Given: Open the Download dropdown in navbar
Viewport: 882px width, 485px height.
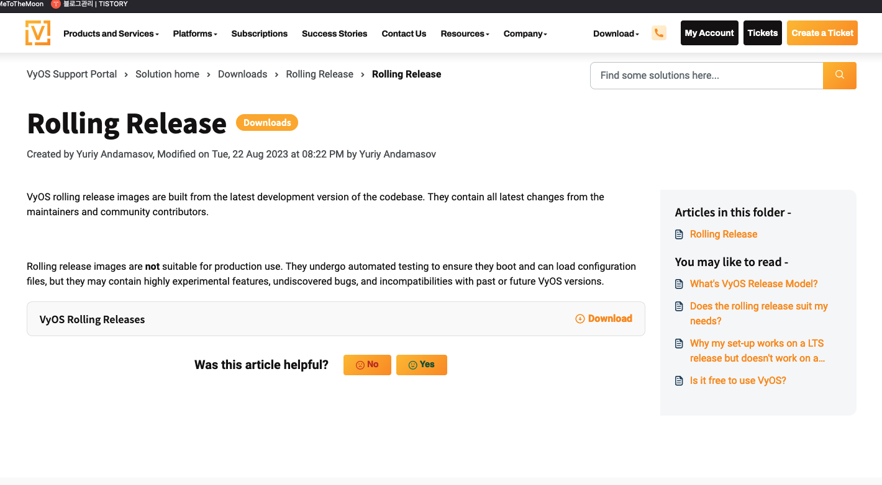Looking at the screenshot, I should pyautogui.click(x=616, y=33).
